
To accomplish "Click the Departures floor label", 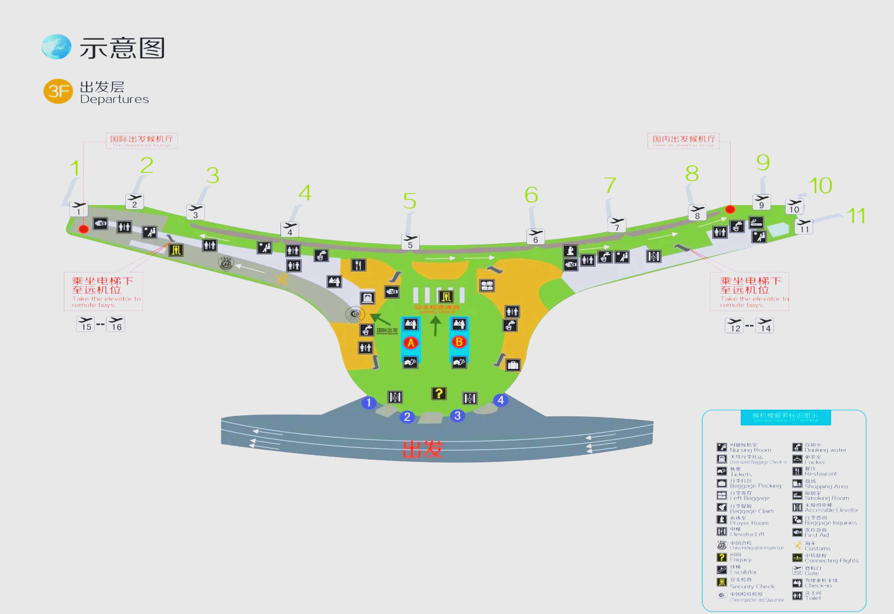I will tap(115, 99).
